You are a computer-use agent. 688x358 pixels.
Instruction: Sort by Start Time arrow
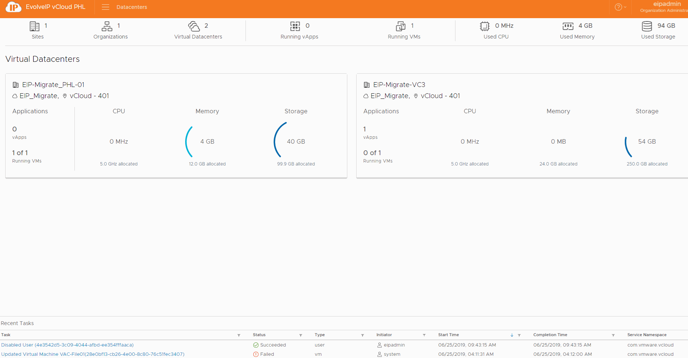tap(512, 335)
